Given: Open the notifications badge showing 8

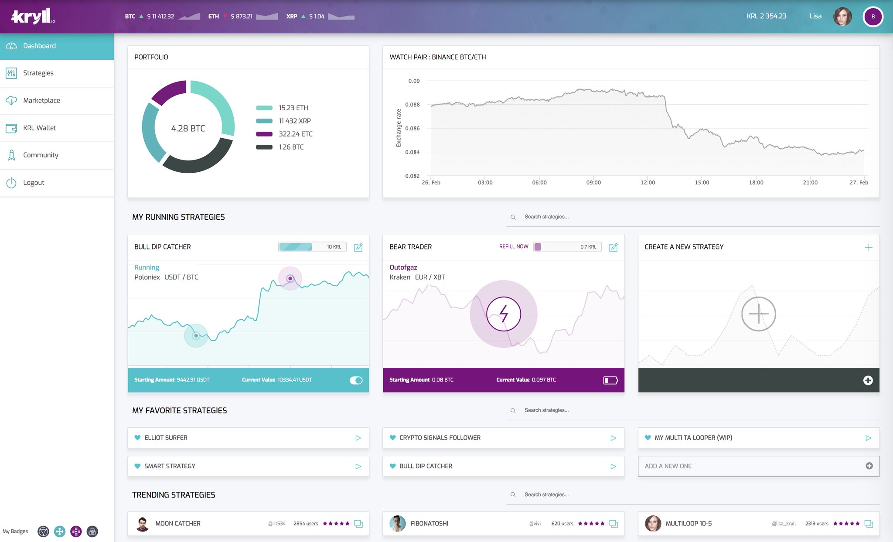Looking at the screenshot, I should (x=873, y=17).
